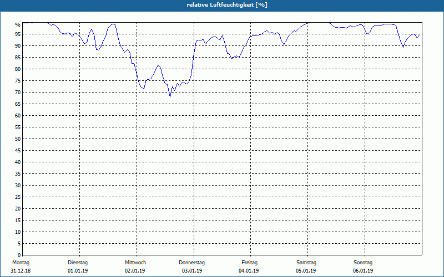The width and height of the screenshot is (444, 277).
Task: Click the '%' unit label on y-axis
Action: (x=18, y=25)
